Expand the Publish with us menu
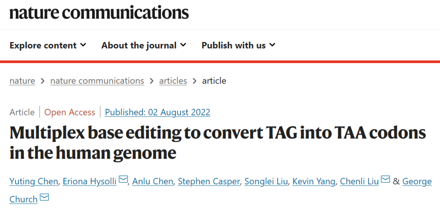The image size is (440, 211). click(238, 46)
